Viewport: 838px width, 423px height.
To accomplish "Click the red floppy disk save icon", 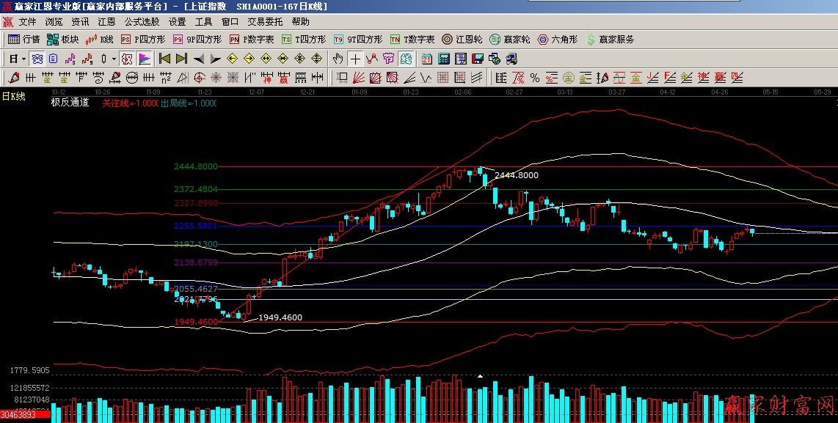I will pos(478,59).
